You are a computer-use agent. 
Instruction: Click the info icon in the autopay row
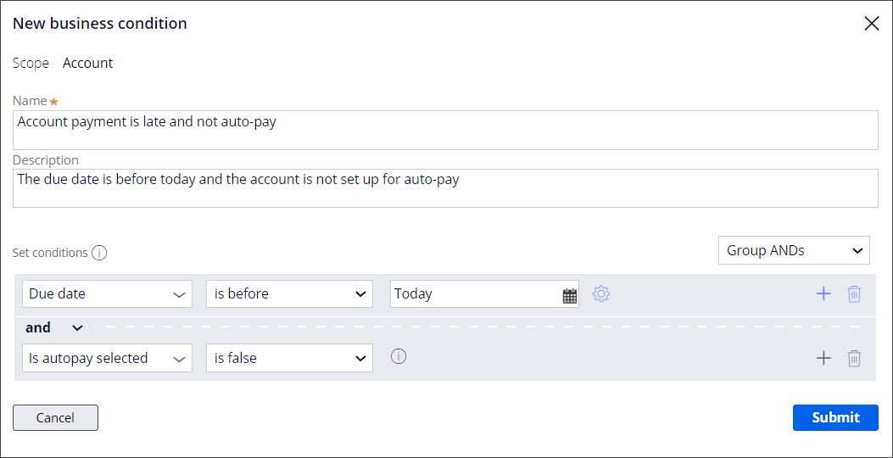(x=399, y=357)
